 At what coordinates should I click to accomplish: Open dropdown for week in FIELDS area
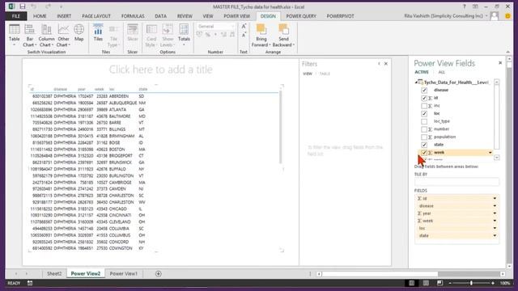click(495, 221)
